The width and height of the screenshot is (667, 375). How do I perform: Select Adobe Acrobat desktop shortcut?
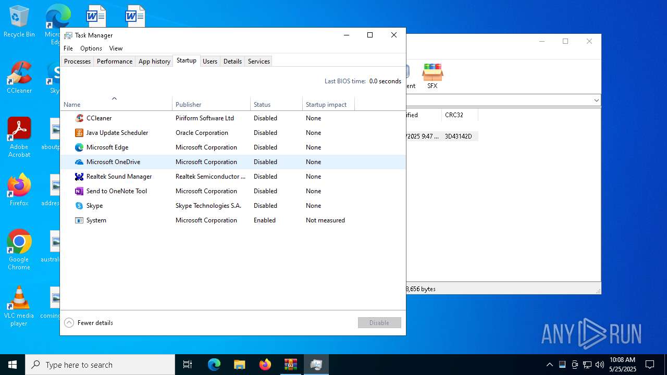tap(19, 137)
